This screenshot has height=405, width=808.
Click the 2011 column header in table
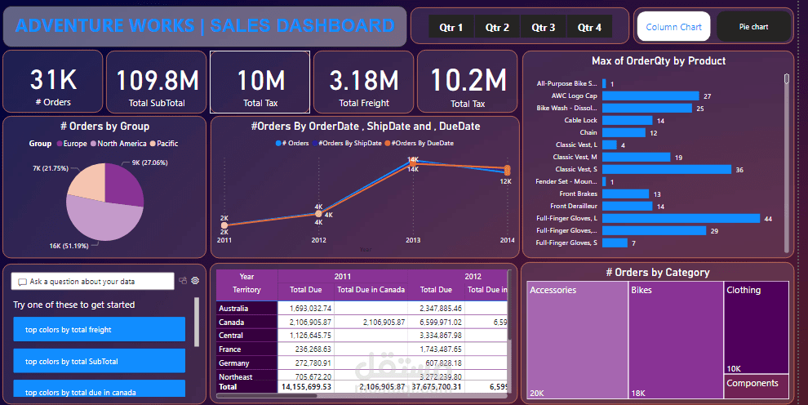(x=342, y=276)
